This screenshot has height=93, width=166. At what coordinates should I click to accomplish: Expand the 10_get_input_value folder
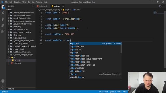21,38
